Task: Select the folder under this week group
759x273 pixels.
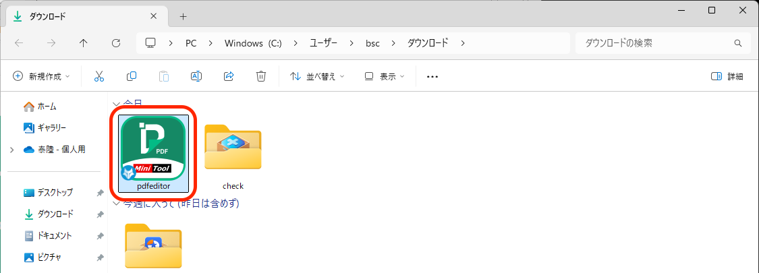Action: [153, 245]
